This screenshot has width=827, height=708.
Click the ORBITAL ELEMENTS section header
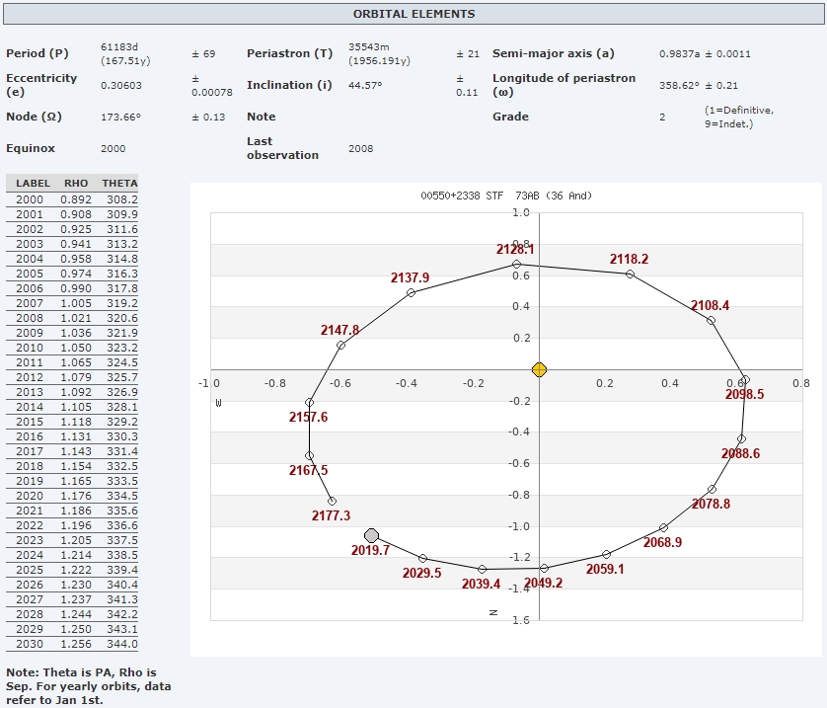[x=413, y=15]
